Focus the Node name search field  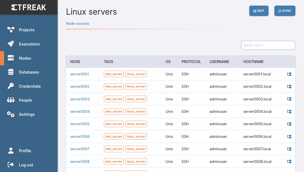click(x=268, y=45)
